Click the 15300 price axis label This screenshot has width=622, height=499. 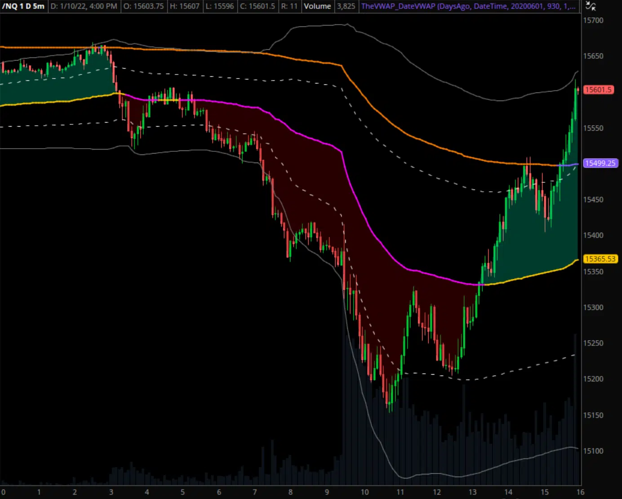(593, 307)
